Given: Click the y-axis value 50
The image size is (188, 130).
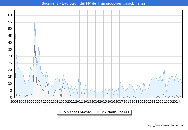Looking at the screenshot, I should coord(10,29).
